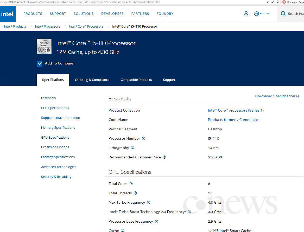Image resolution: width=304 pixels, height=232 pixels.
Task: Open help icon next to Total Threads
Action: 135,193
